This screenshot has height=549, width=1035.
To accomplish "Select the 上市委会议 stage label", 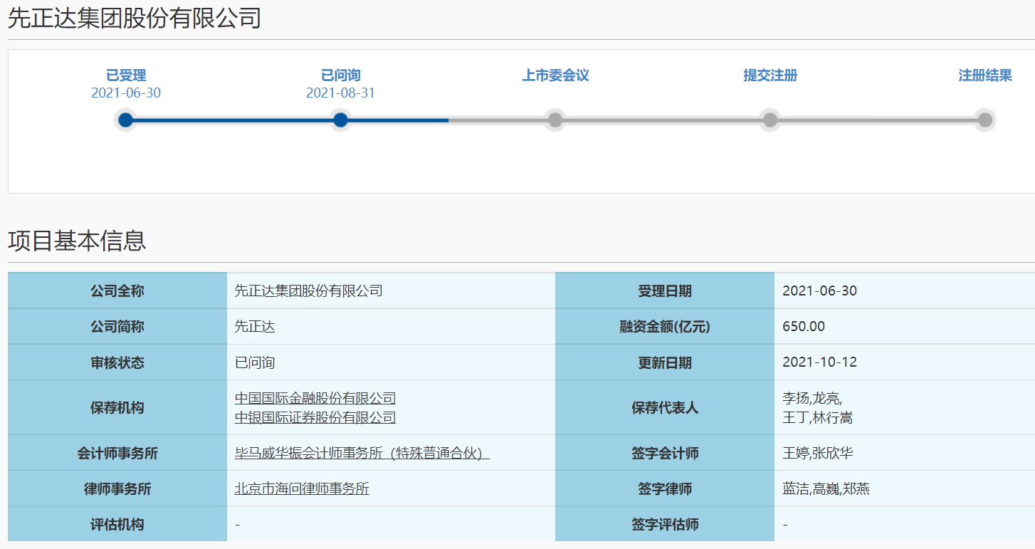I will [556, 75].
